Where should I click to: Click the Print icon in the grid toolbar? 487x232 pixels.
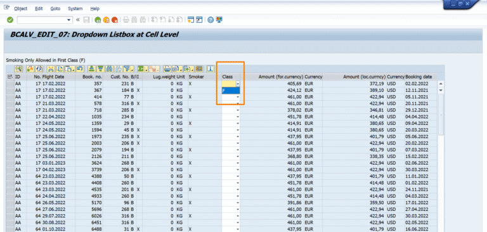167,68
